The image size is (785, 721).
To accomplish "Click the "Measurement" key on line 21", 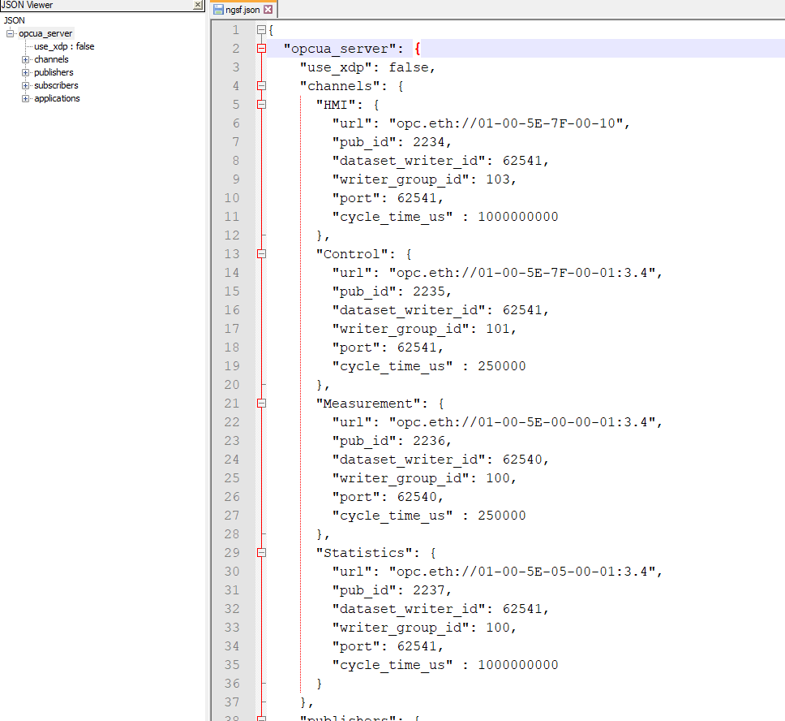I will [368, 404].
